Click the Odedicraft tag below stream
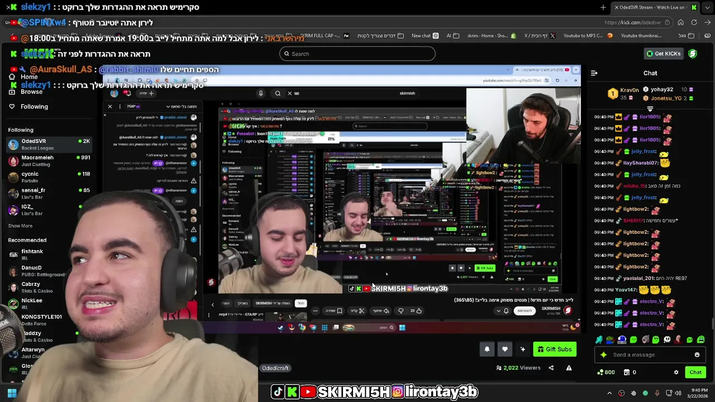Image resolution: width=715 pixels, height=402 pixels. 275,368
